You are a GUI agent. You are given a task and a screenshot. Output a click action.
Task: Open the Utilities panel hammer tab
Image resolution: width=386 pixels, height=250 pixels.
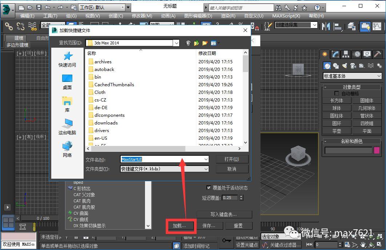pyautogui.click(x=377, y=54)
